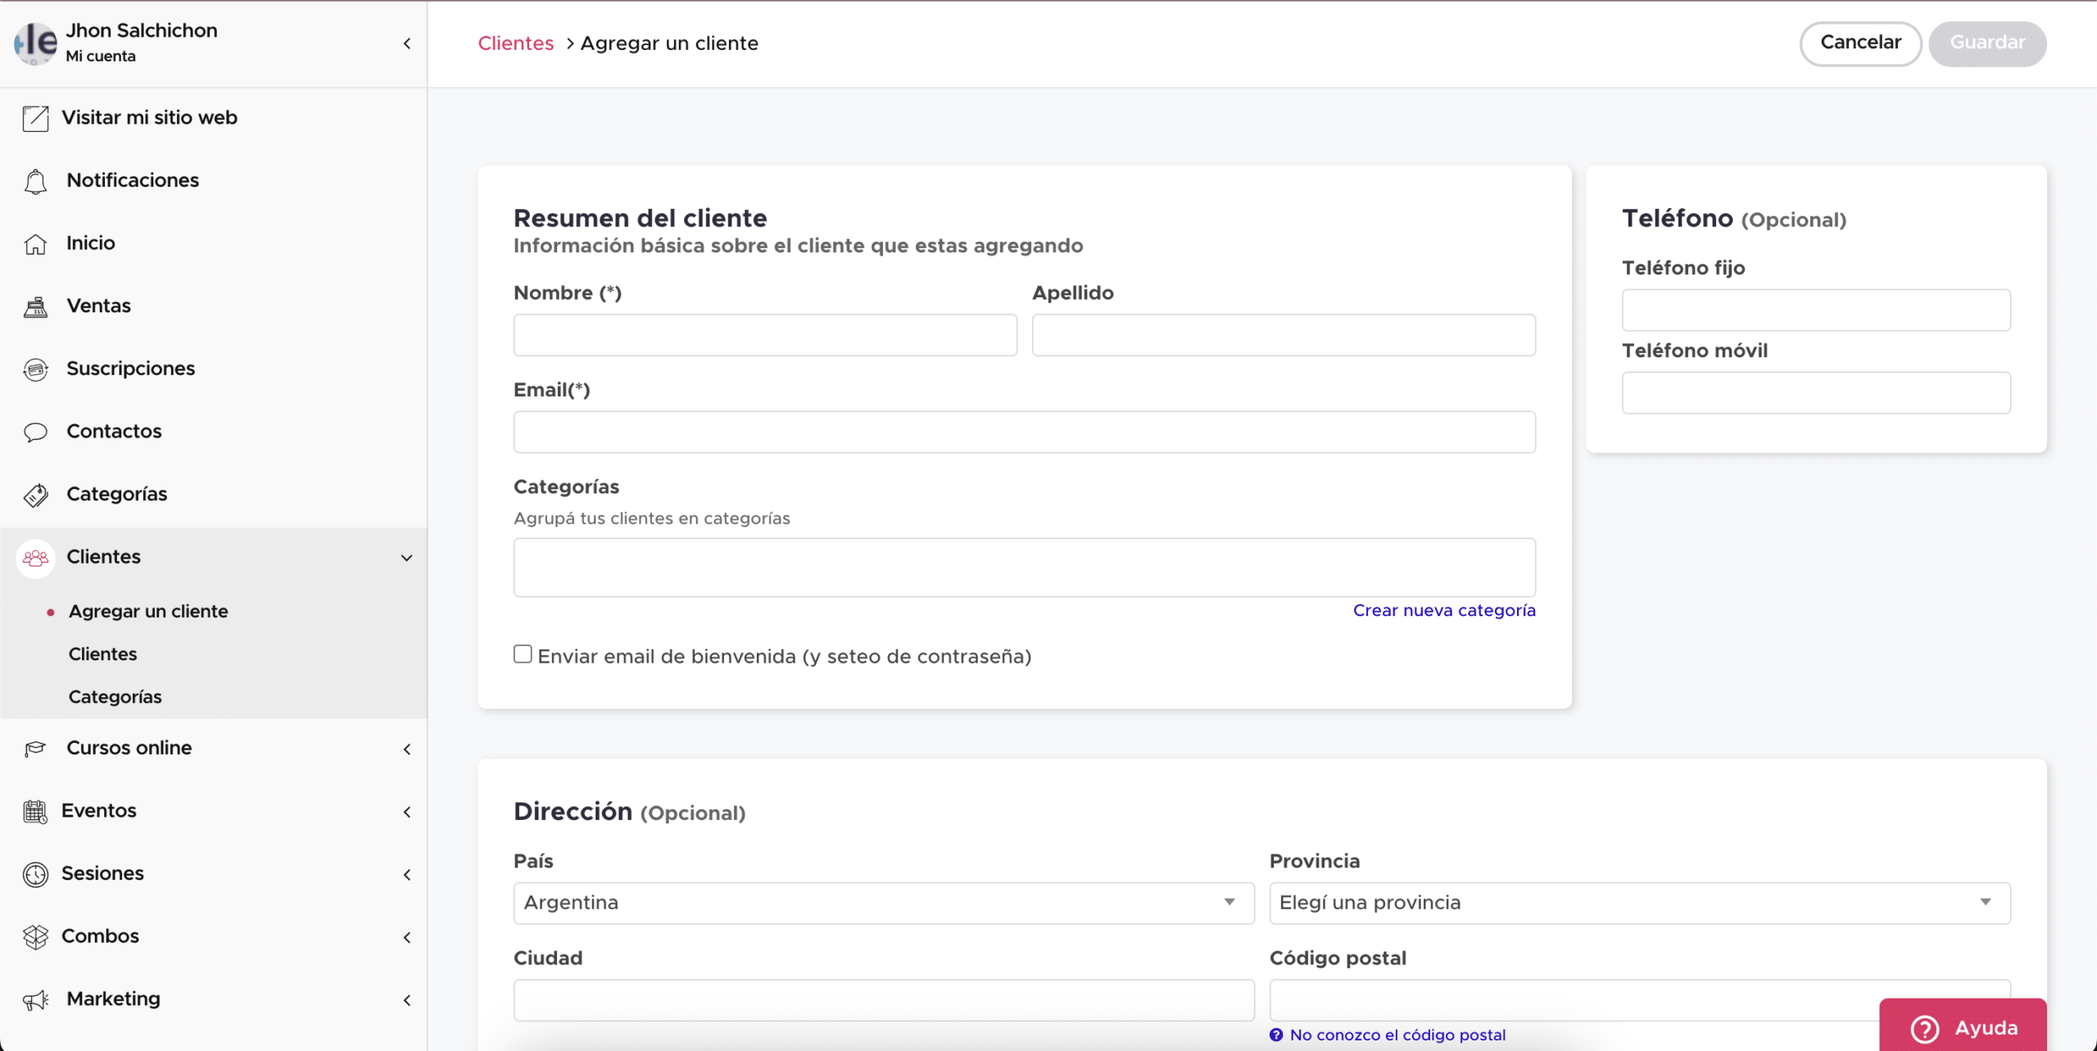This screenshot has width=2097, height=1051.
Task: Focus the Email input field
Action: (x=1025, y=432)
